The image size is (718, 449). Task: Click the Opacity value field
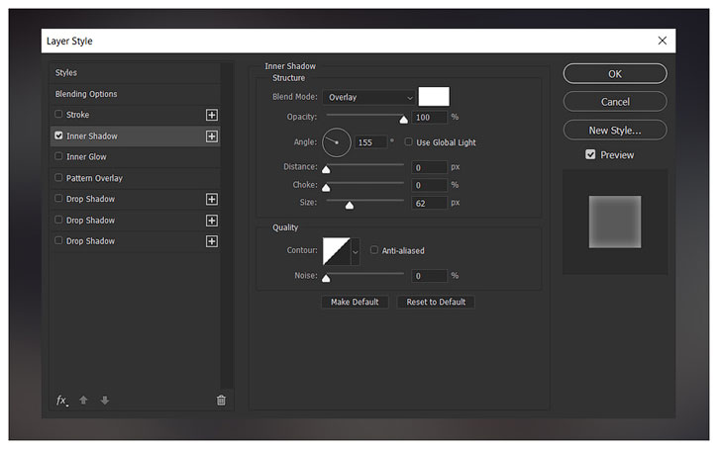point(429,117)
